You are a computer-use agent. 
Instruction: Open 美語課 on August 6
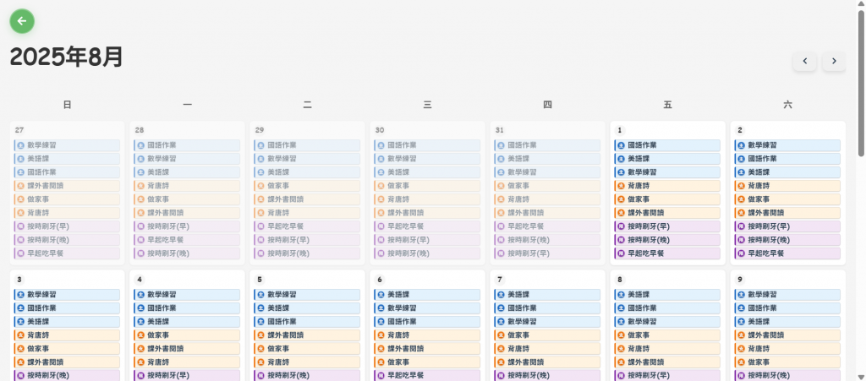click(427, 295)
